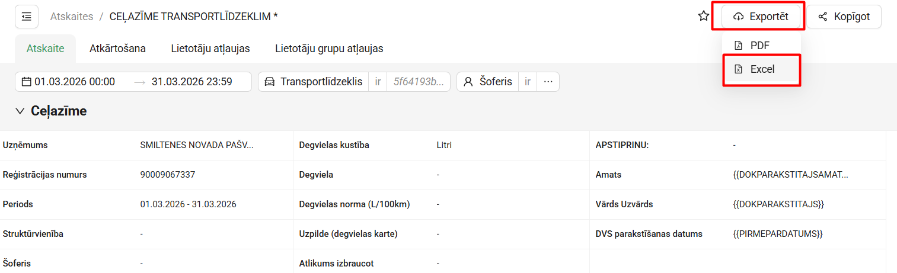The image size is (897, 273).
Task: Open the Lietotāju grupu atļaujas tab
Action: 329,49
